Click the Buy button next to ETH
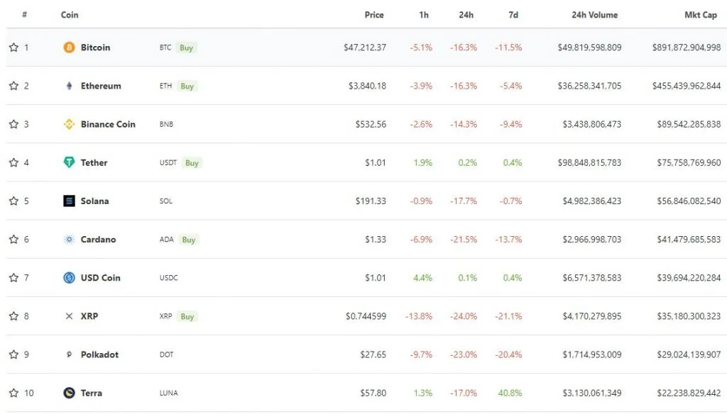Viewport: 727px width, 414px height. point(187,86)
